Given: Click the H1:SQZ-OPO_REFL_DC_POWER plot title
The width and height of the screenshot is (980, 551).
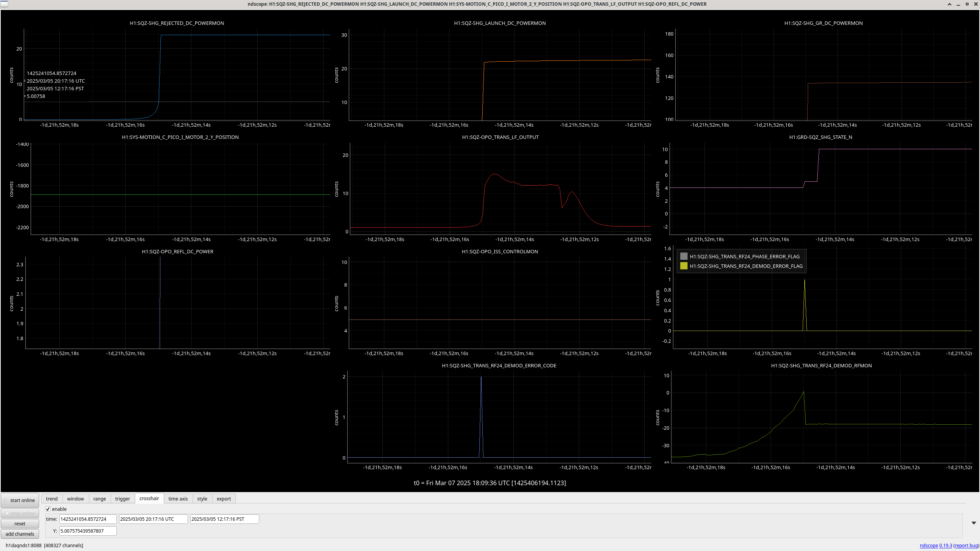Looking at the screenshot, I should tap(178, 251).
